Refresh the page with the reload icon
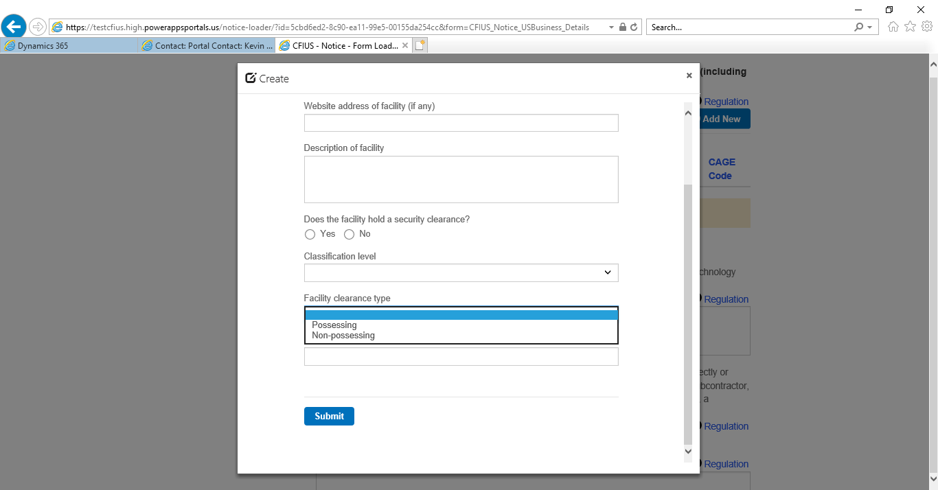 pos(634,27)
